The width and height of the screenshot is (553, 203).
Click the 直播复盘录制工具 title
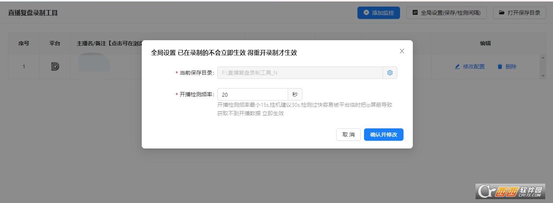click(33, 13)
